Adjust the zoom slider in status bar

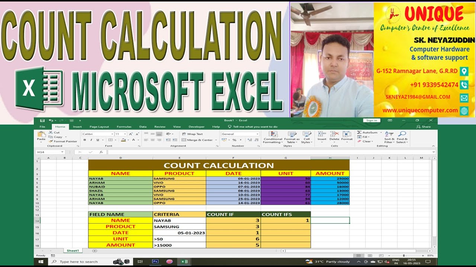coord(403,256)
